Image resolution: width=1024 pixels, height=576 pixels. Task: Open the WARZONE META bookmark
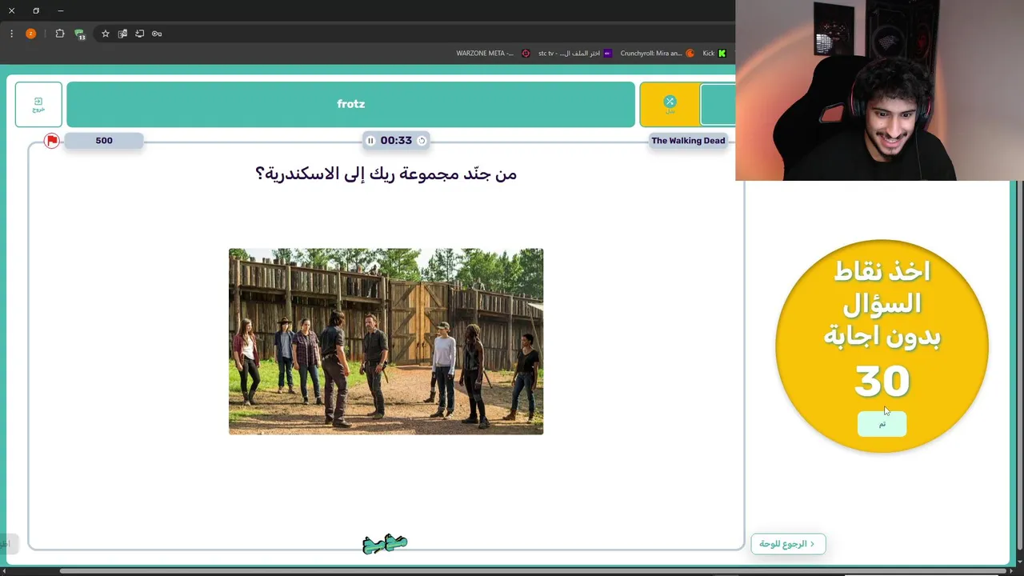tap(493, 54)
